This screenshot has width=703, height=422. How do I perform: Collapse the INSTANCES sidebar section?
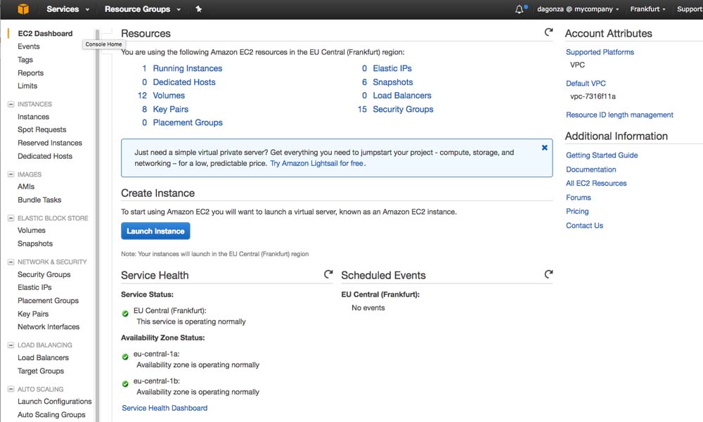pyautogui.click(x=11, y=104)
